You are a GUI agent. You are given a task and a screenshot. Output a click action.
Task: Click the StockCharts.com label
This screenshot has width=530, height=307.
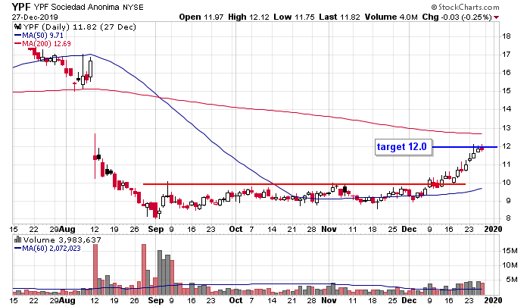coord(465,7)
